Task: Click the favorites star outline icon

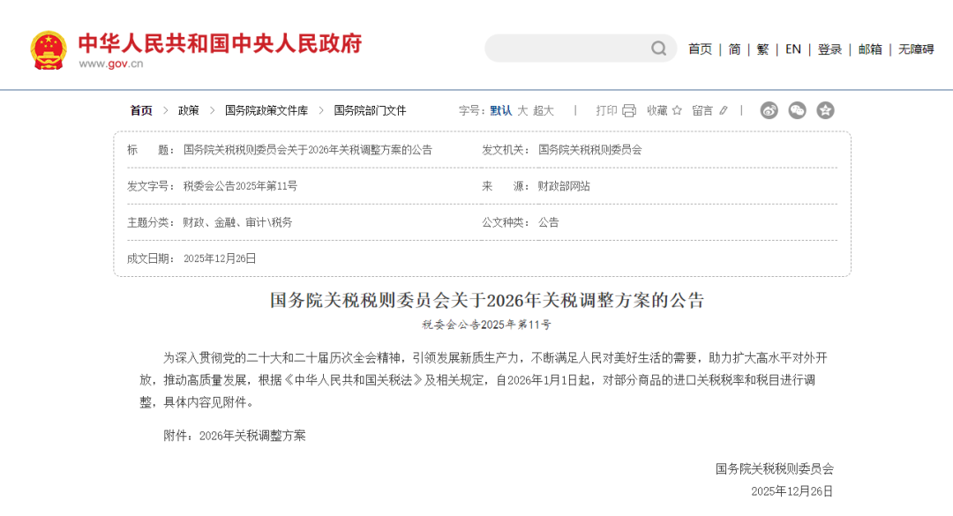Action: (677, 110)
